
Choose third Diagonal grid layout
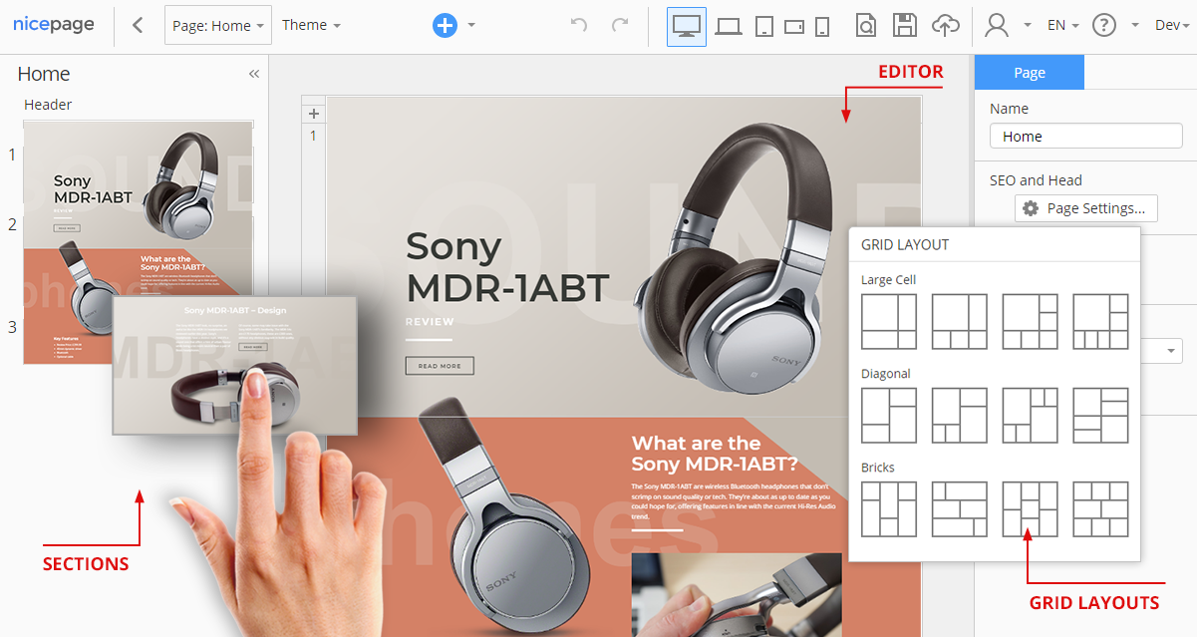coord(1030,416)
